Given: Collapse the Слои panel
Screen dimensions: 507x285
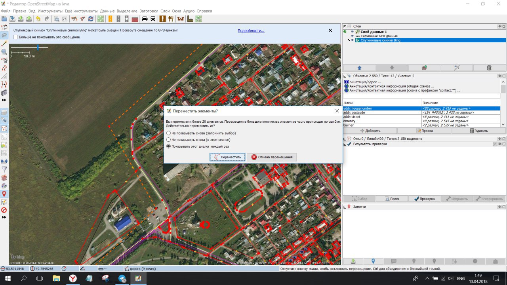Looking at the screenshot, I should (345, 26).
